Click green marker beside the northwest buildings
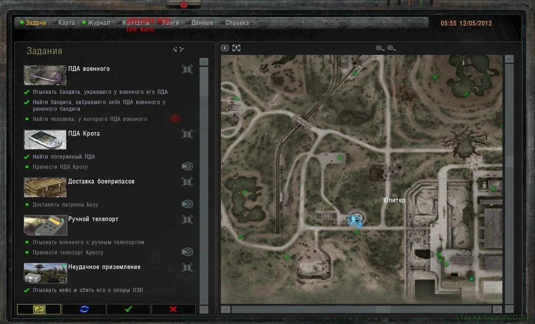The width and height of the screenshot is (535, 324). pos(236,98)
